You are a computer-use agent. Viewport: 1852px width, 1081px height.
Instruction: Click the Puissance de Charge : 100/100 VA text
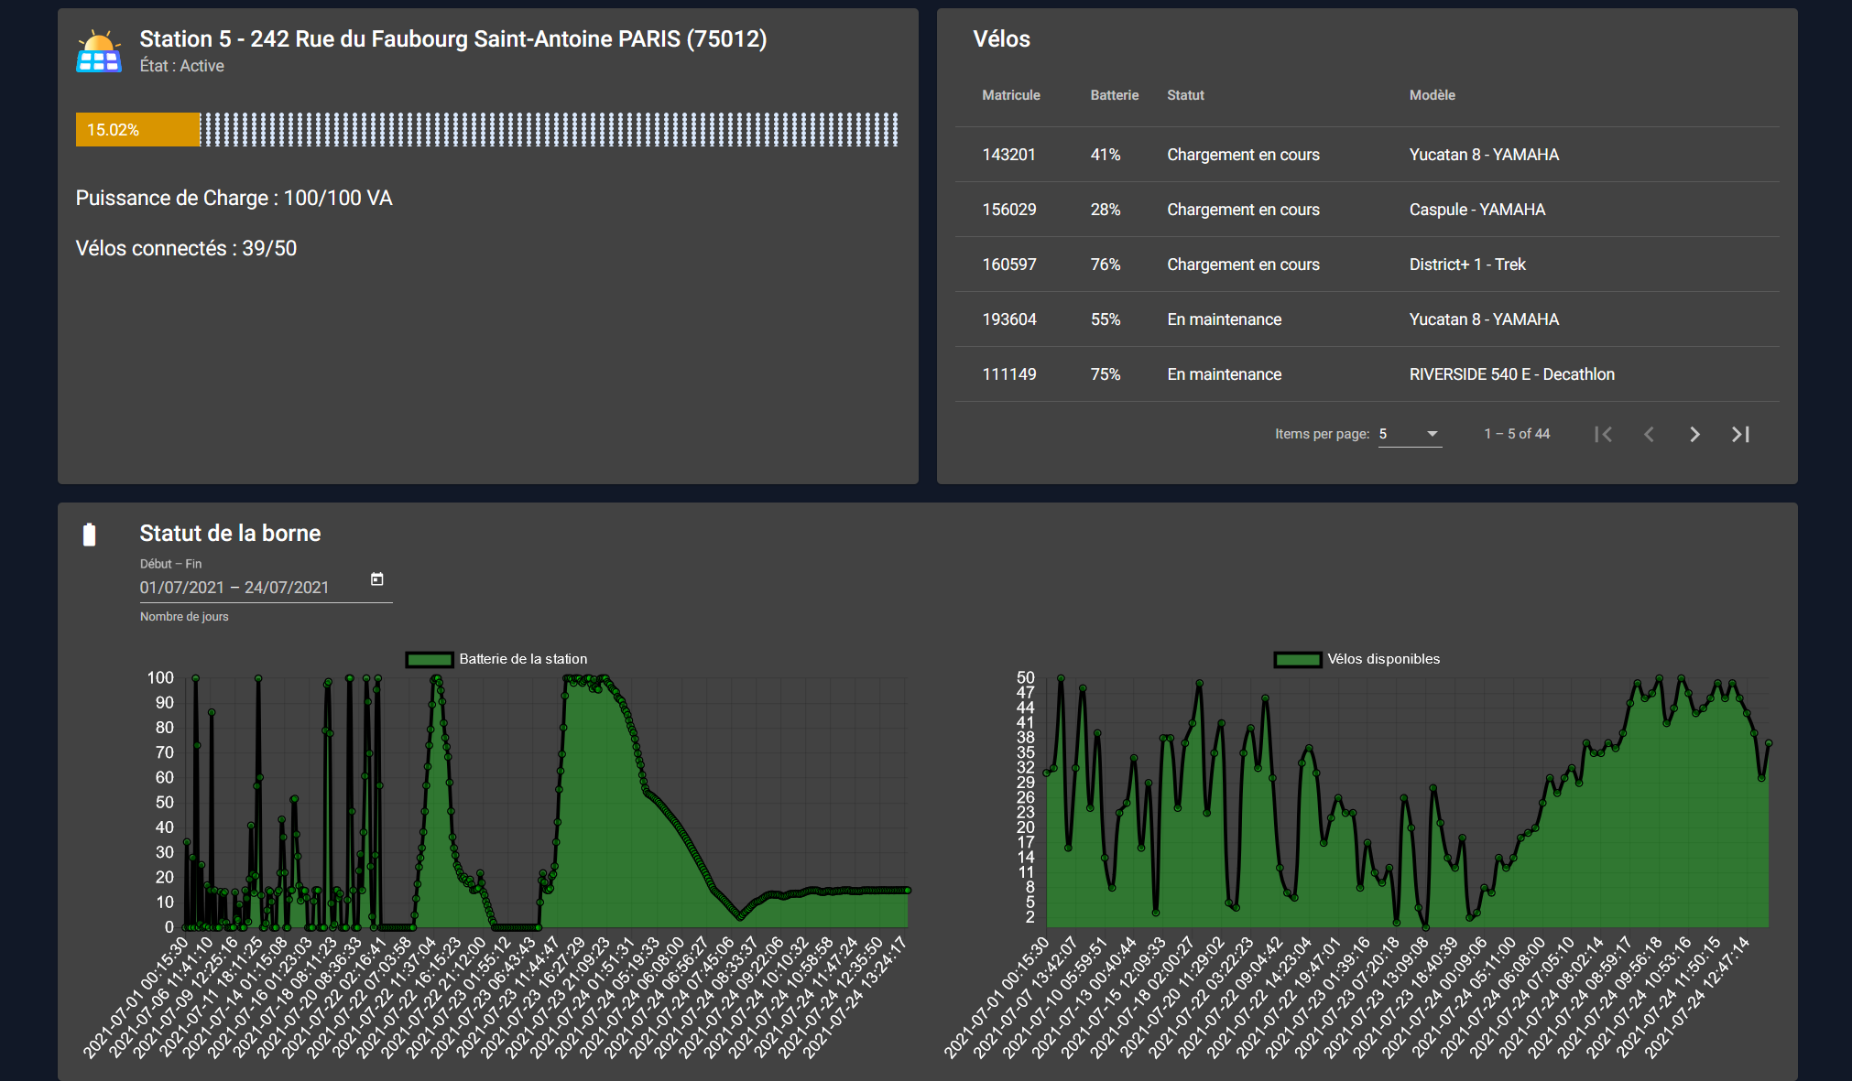pos(234,199)
